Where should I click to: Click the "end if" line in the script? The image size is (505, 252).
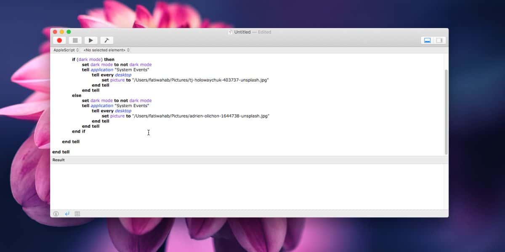[79, 131]
